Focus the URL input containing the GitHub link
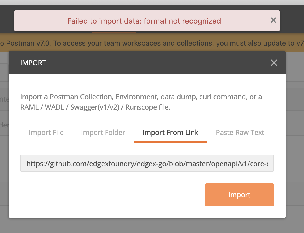 pyautogui.click(x=147, y=163)
